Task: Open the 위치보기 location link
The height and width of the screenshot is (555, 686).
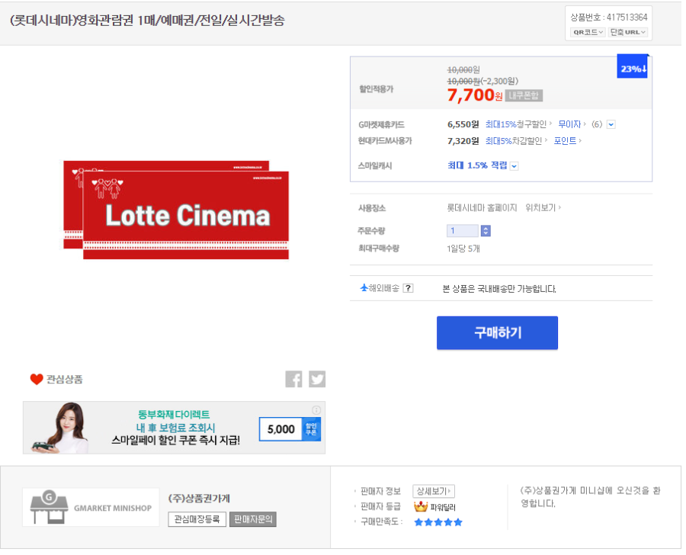Action: pyautogui.click(x=543, y=207)
